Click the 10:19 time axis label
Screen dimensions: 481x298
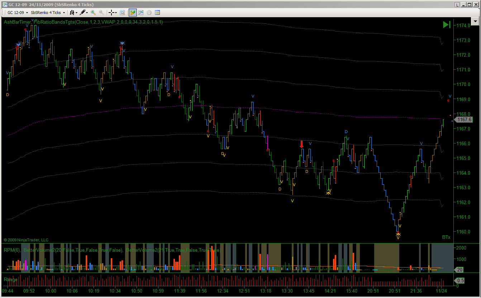point(94,291)
